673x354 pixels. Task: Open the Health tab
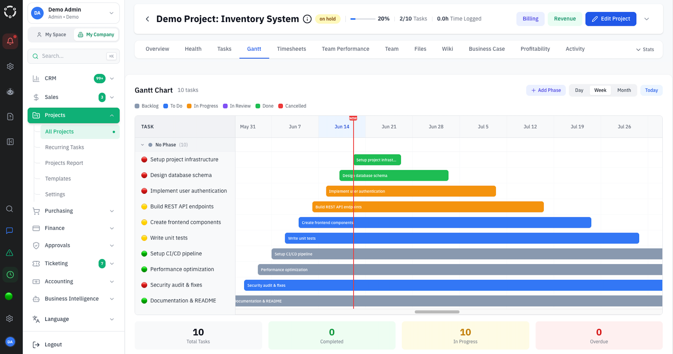coord(193,49)
